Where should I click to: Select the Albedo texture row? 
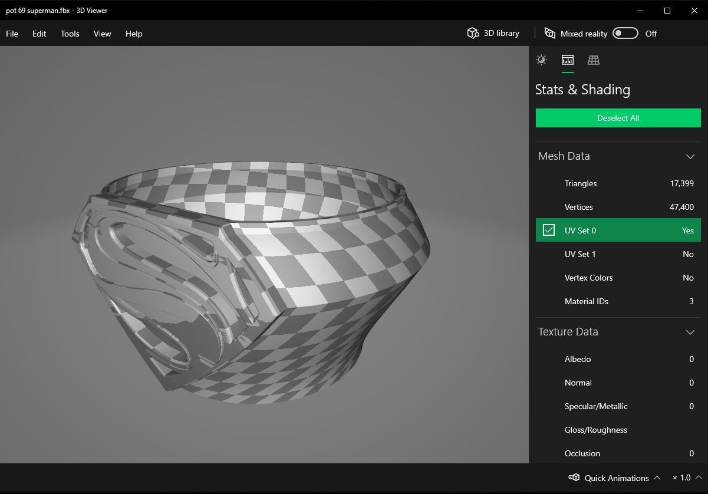[618, 359]
